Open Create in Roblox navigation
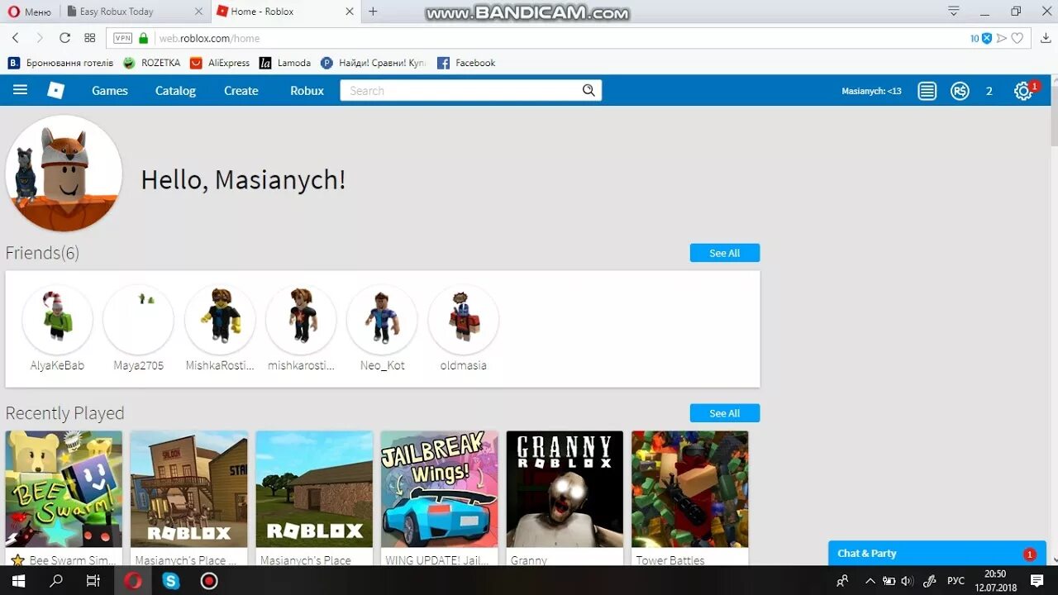Viewport: 1058px width, 595px height. pyautogui.click(x=241, y=91)
